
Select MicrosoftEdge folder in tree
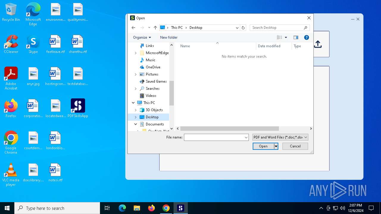pyautogui.click(x=157, y=53)
